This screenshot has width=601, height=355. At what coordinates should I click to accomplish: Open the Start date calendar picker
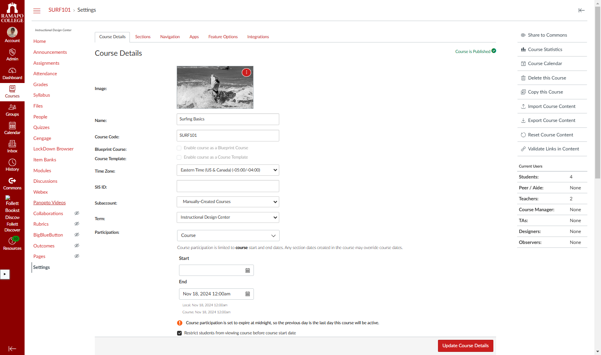tap(248, 270)
